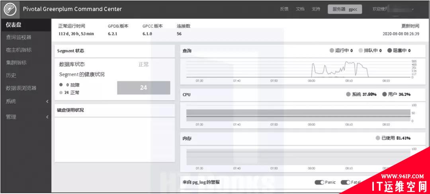Image resolution: width=430 pixels, height=194 pixels.
Task: Click the 查询 line chart area
Action: coord(298,68)
